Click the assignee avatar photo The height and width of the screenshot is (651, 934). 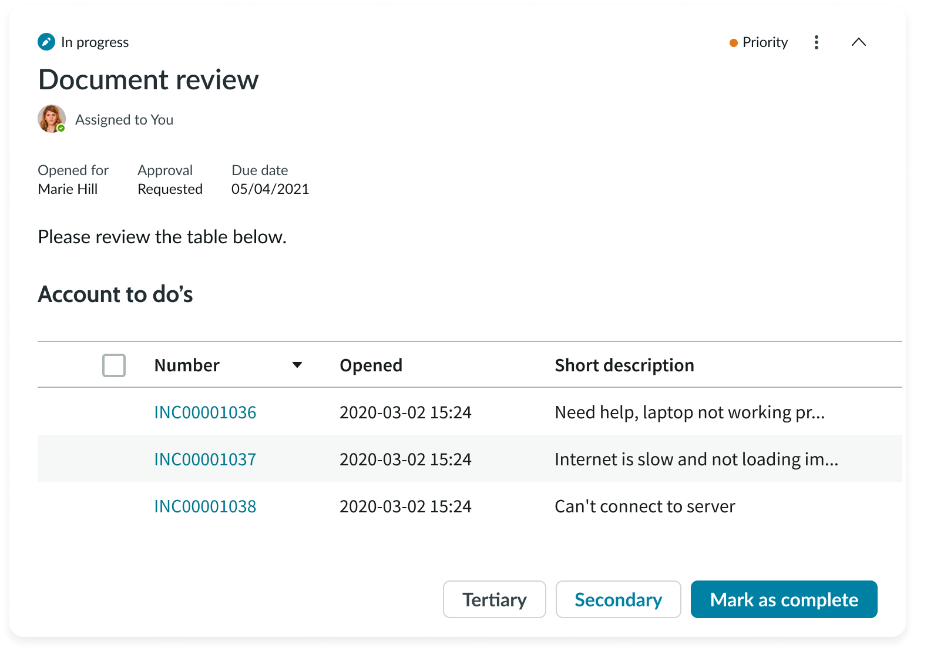(51, 119)
